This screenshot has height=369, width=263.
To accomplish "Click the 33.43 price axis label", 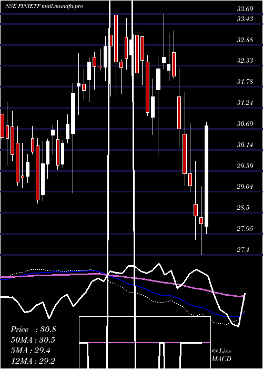I will [245, 19].
